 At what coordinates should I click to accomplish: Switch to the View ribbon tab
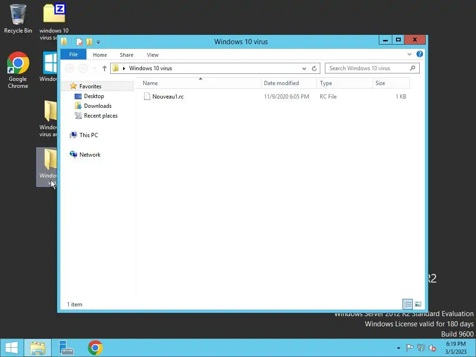[x=152, y=55]
